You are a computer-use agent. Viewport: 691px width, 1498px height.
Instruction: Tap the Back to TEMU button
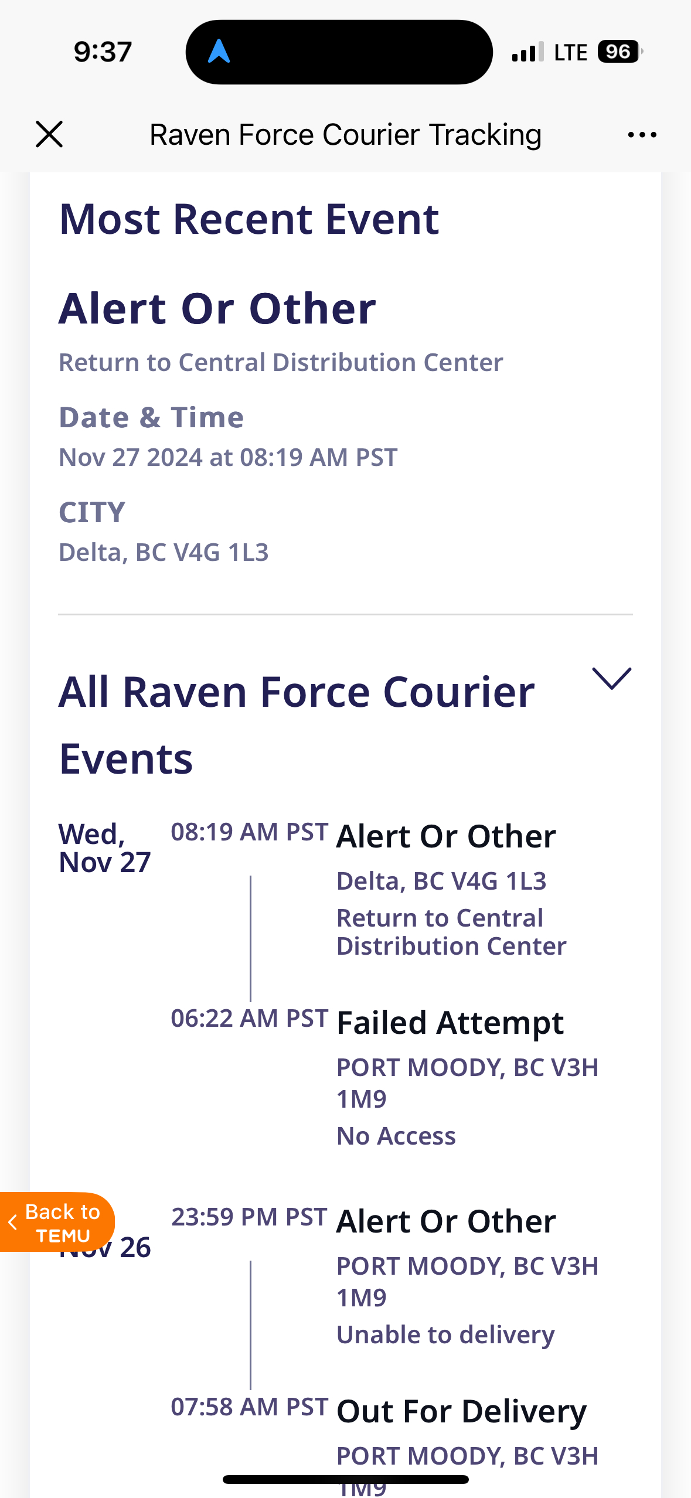tap(56, 1222)
